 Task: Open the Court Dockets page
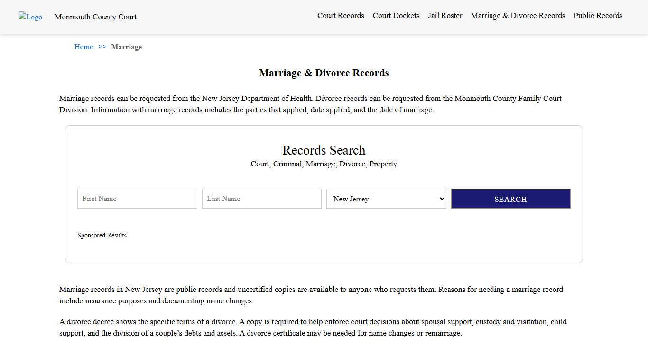(x=396, y=15)
